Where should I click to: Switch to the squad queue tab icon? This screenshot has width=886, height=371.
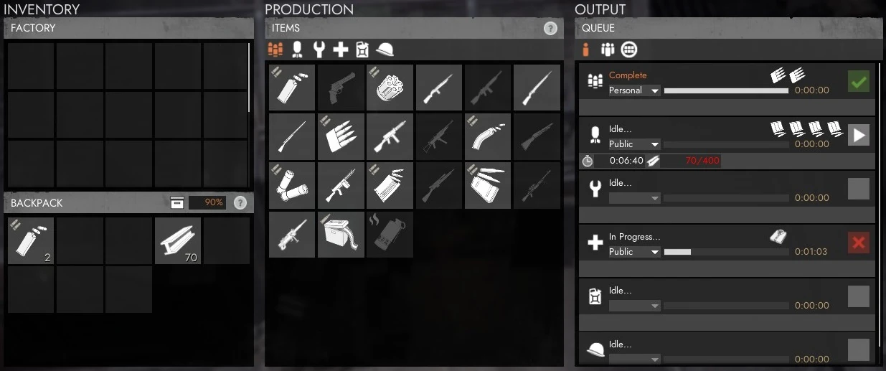pos(608,50)
